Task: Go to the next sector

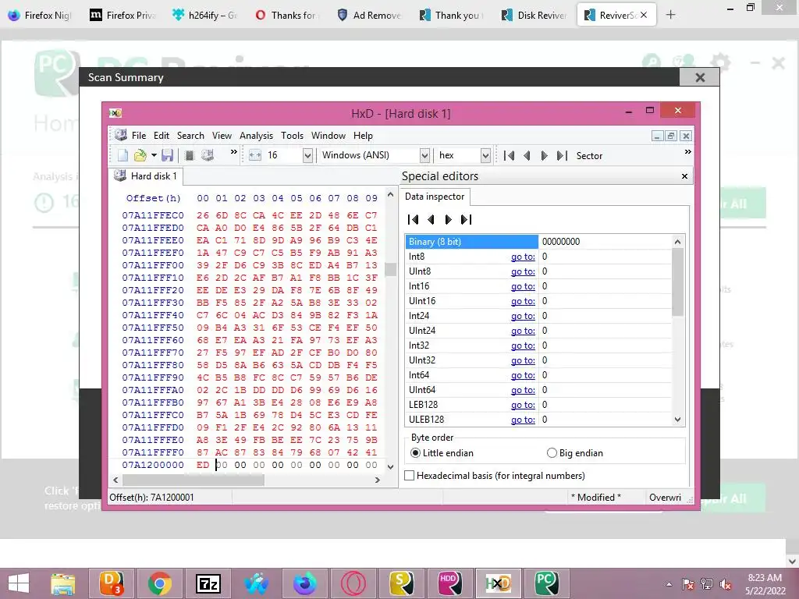Action: [x=544, y=156]
